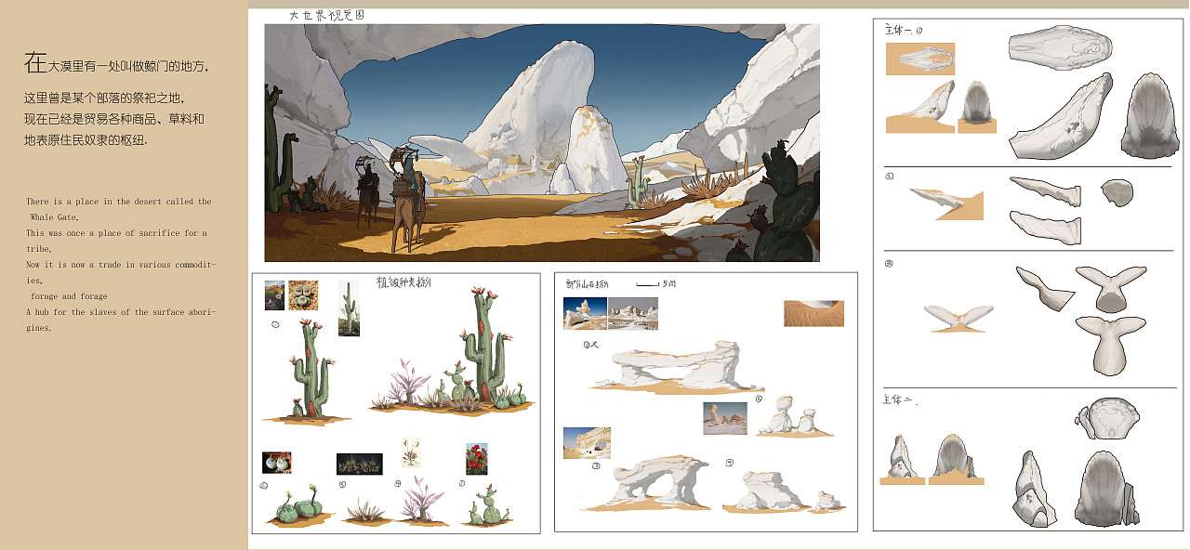Open the botanical drawing reference image
Screen dimensions: 1190x550
[x=411, y=453]
